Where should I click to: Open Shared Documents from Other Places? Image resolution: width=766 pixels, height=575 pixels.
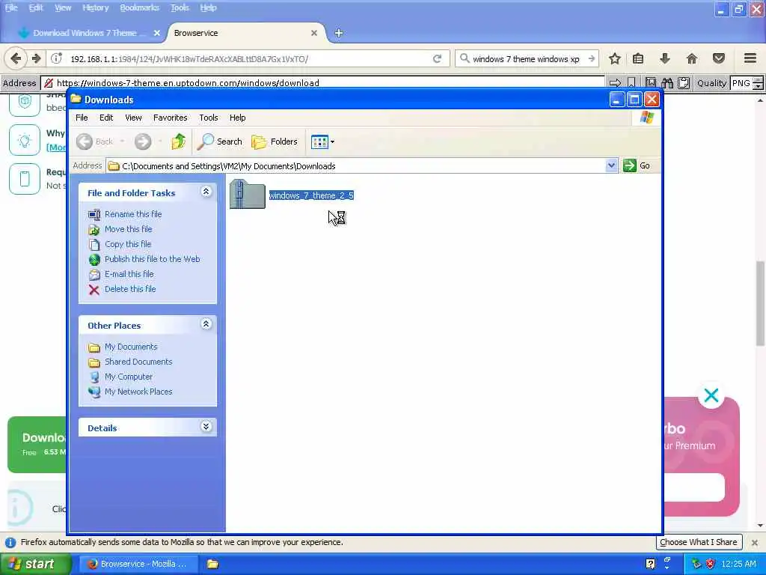(x=138, y=362)
